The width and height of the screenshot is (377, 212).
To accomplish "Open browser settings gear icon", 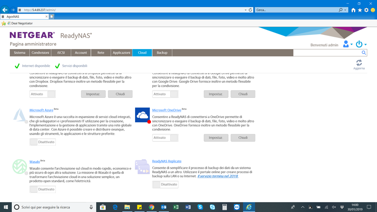I will (x=366, y=10).
